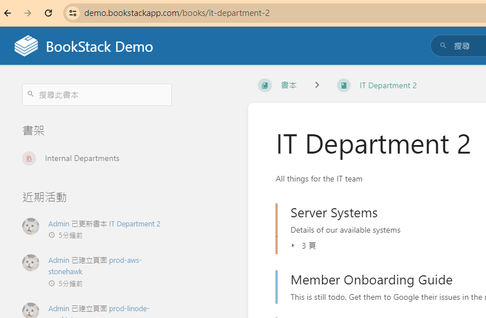486x318 pixels.
Task: Click the header search field
Action: (459, 46)
